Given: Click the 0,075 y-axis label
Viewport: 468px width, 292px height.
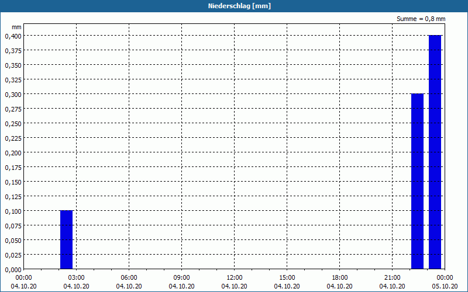Looking at the screenshot, I should [13, 226].
